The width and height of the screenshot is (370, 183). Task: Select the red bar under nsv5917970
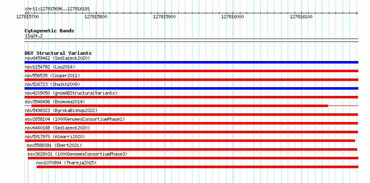(x=190, y=141)
